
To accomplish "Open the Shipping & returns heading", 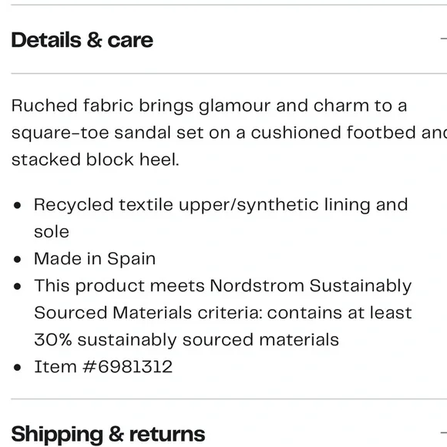I will [x=108, y=434].
